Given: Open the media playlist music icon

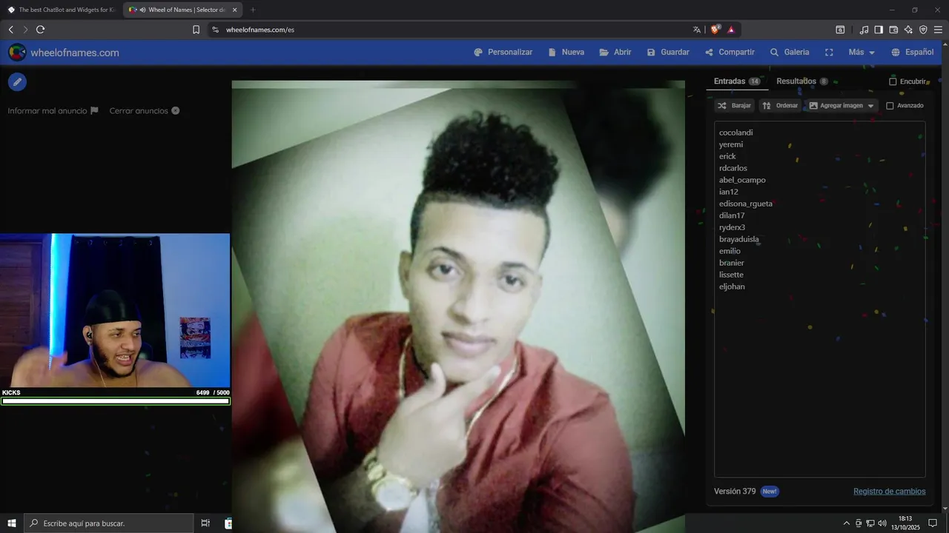Looking at the screenshot, I should [864, 30].
